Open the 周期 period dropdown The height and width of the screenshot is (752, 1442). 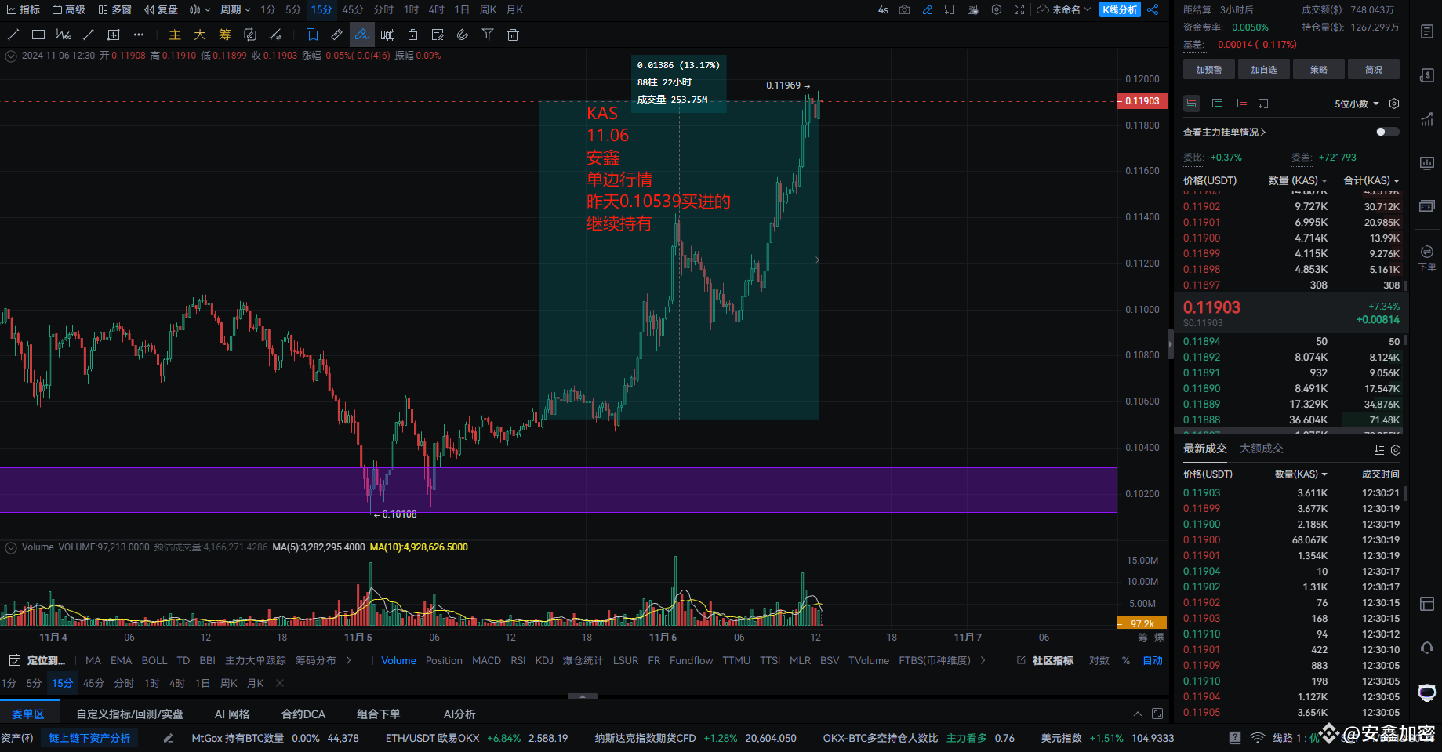coord(234,9)
